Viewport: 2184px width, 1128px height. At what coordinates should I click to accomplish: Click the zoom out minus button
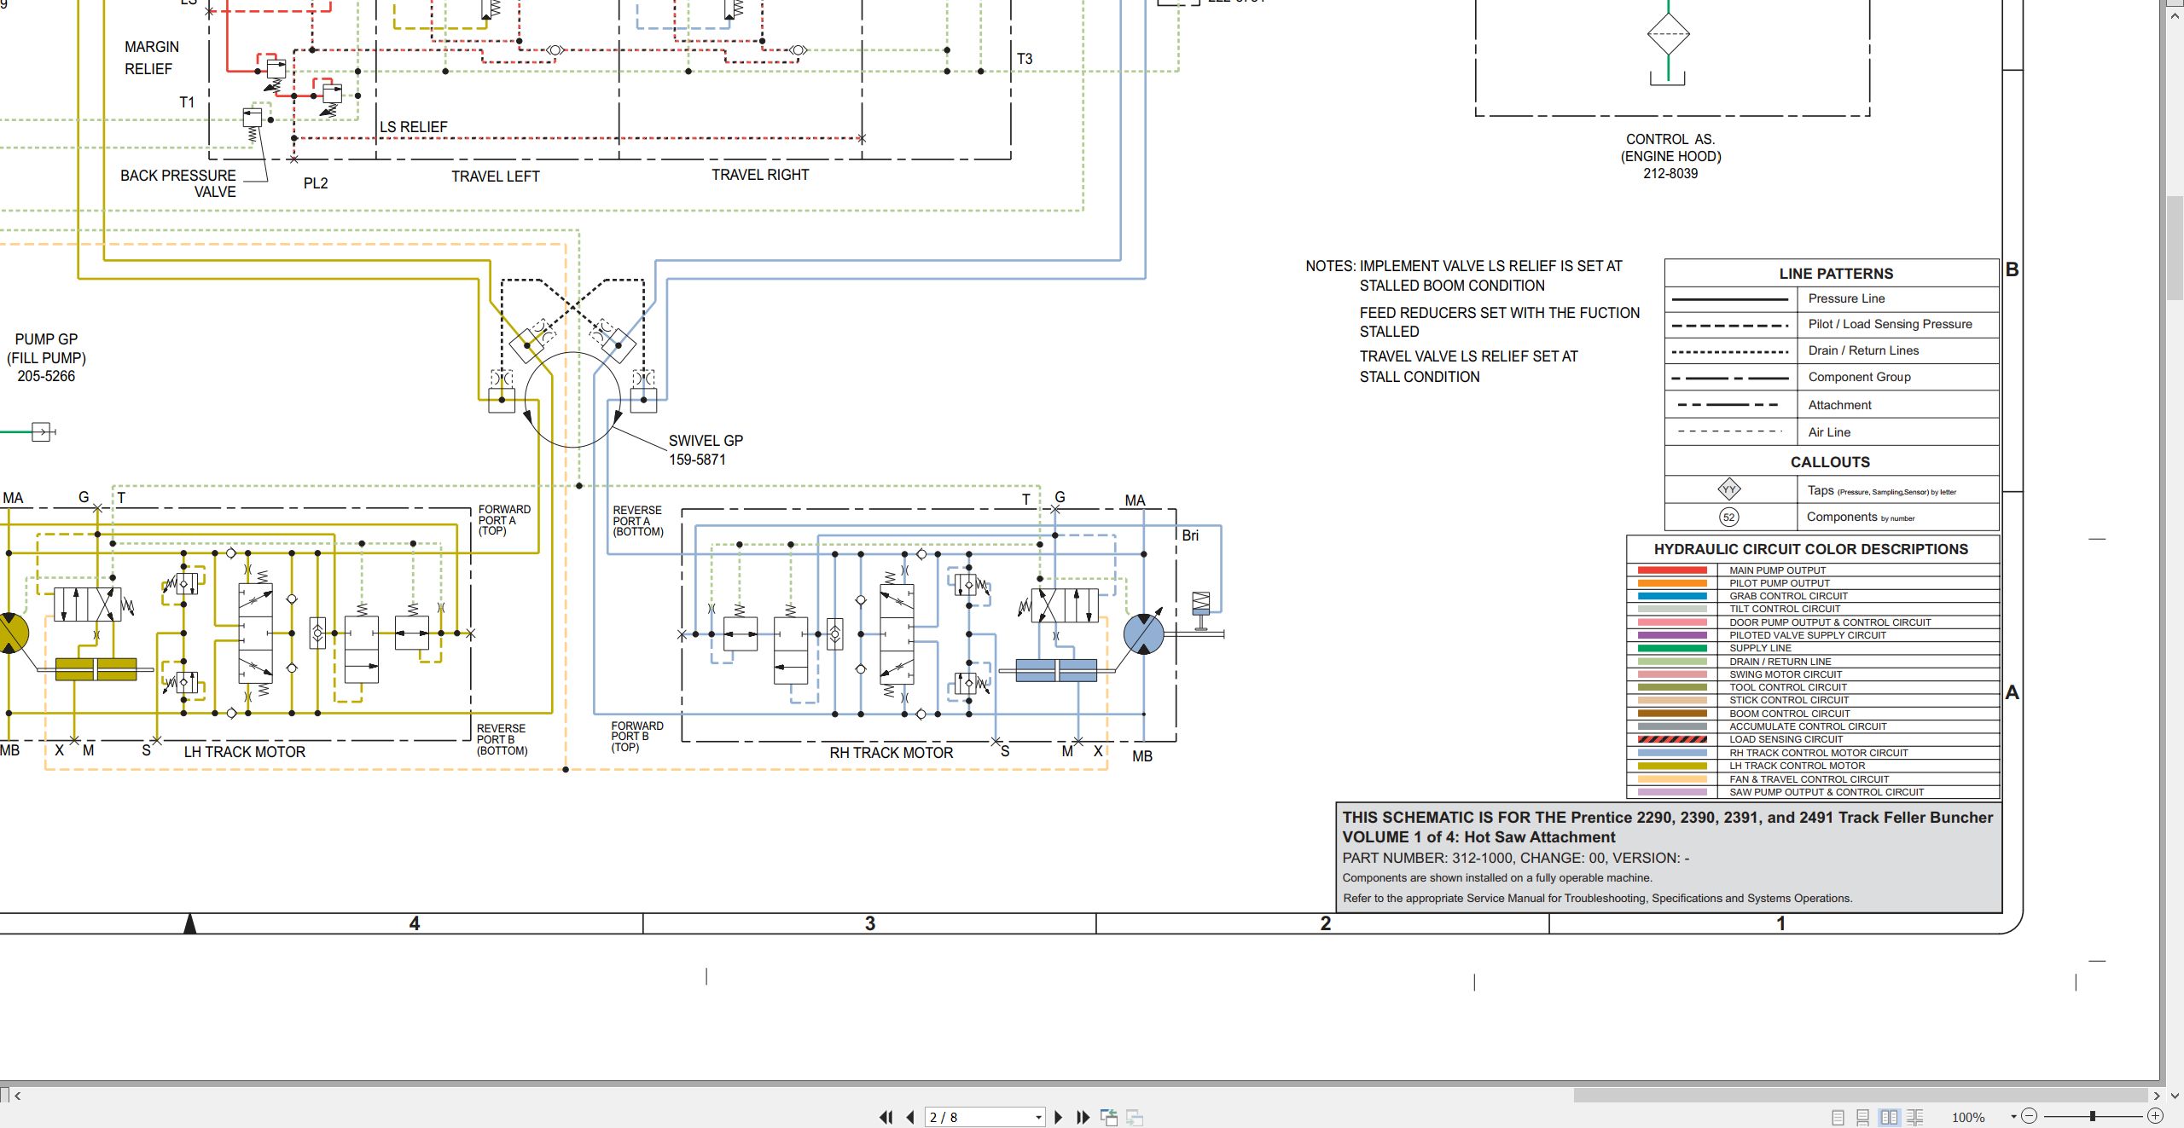click(2030, 1116)
